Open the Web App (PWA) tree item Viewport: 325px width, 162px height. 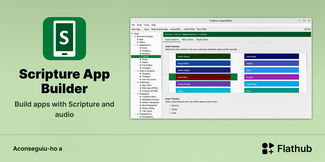click(x=150, y=88)
